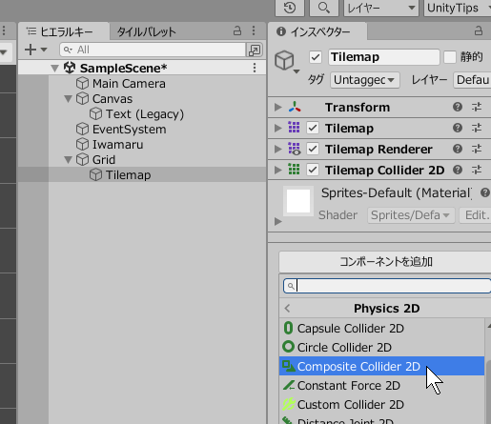491x424 pixels.
Task: Open the undo history icon in top toolbar
Action: tap(290, 8)
